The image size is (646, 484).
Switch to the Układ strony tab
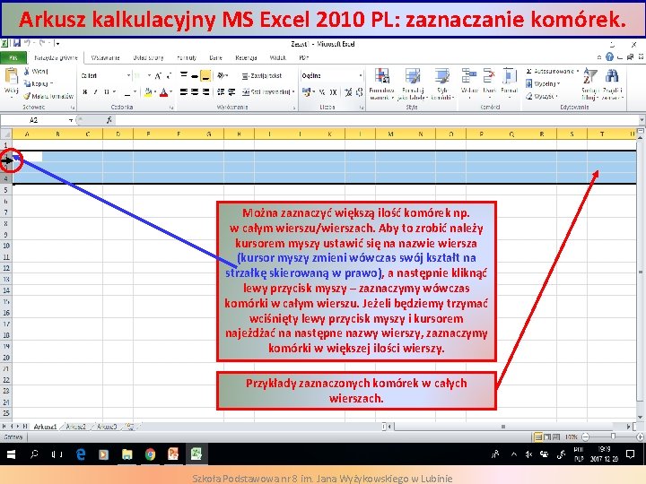148,57
